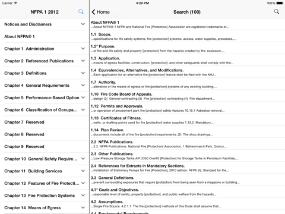This screenshot has height=214, width=285.
Task: Open result 4.2 Assumptions
Action: [x=187, y=204]
